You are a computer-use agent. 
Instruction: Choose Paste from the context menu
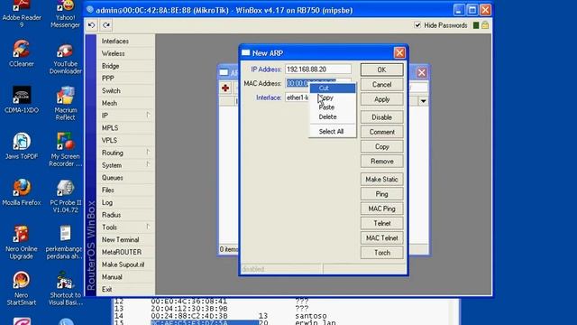click(333, 107)
